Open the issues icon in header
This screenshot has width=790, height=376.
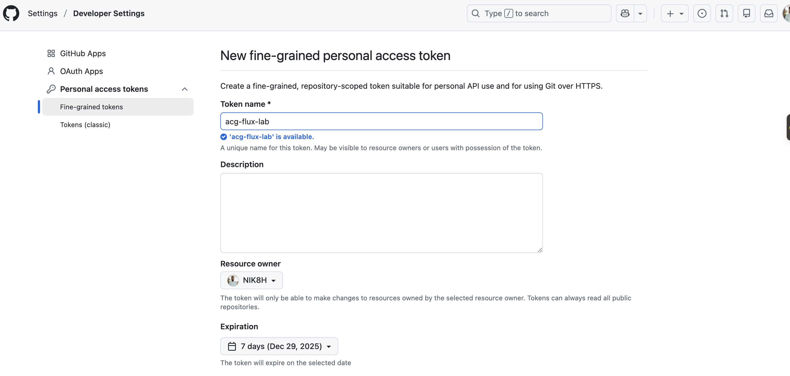coord(702,13)
